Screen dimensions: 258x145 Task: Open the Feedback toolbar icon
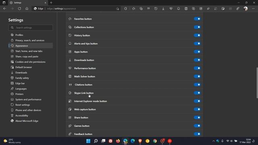[238, 8]
